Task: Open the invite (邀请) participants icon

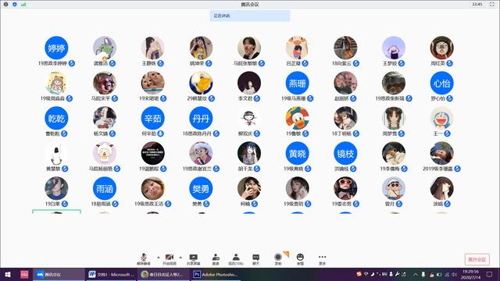Action: [216, 259]
